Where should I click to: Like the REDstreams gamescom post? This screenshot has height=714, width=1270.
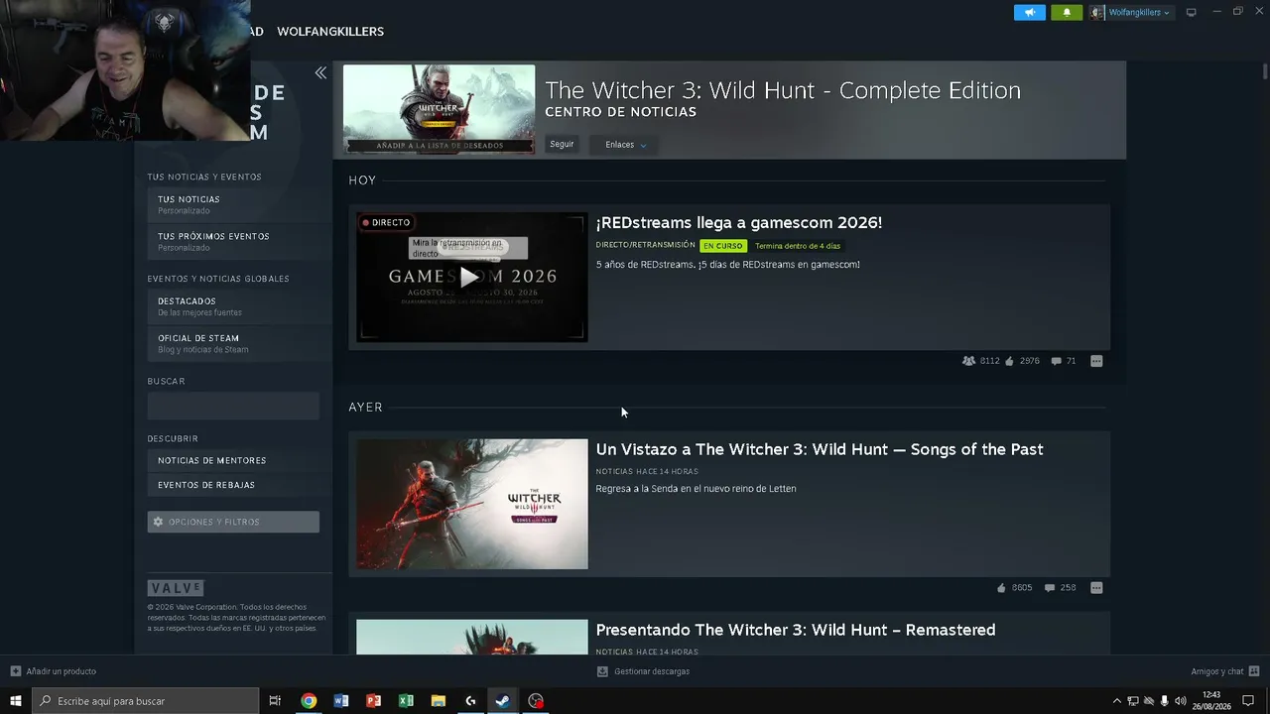(1009, 361)
